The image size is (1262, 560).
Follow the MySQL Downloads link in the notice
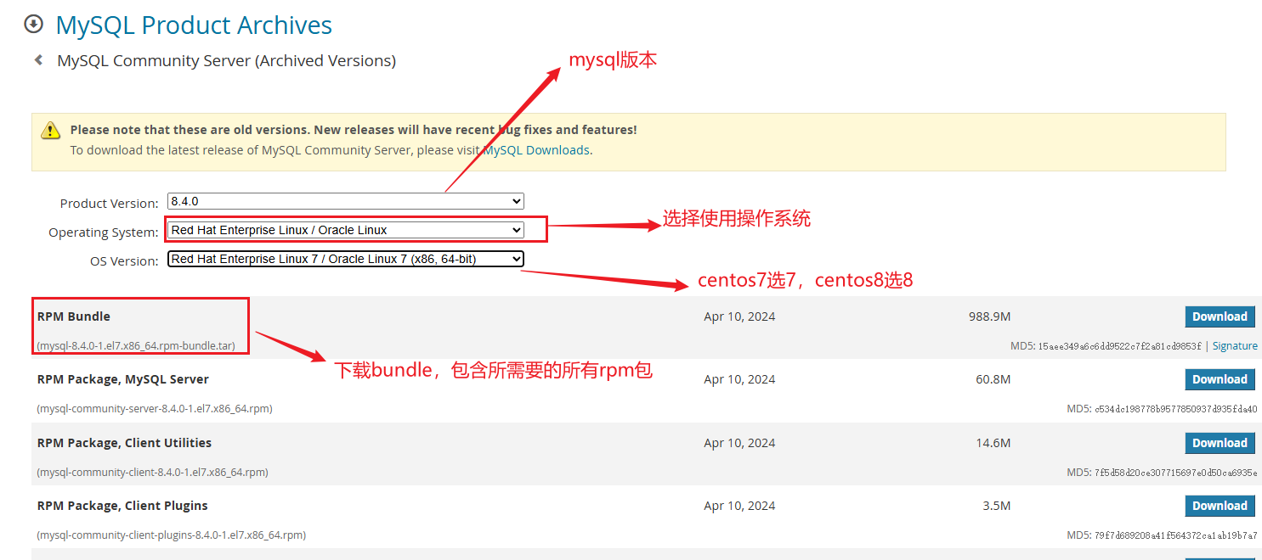click(x=537, y=150)
